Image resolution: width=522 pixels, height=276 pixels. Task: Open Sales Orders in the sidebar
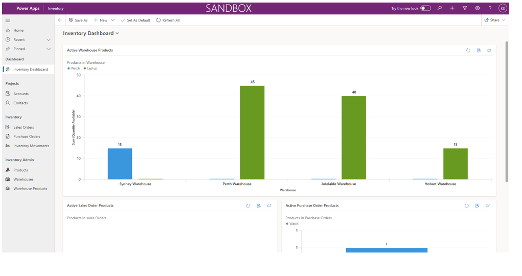pos(24,127)
